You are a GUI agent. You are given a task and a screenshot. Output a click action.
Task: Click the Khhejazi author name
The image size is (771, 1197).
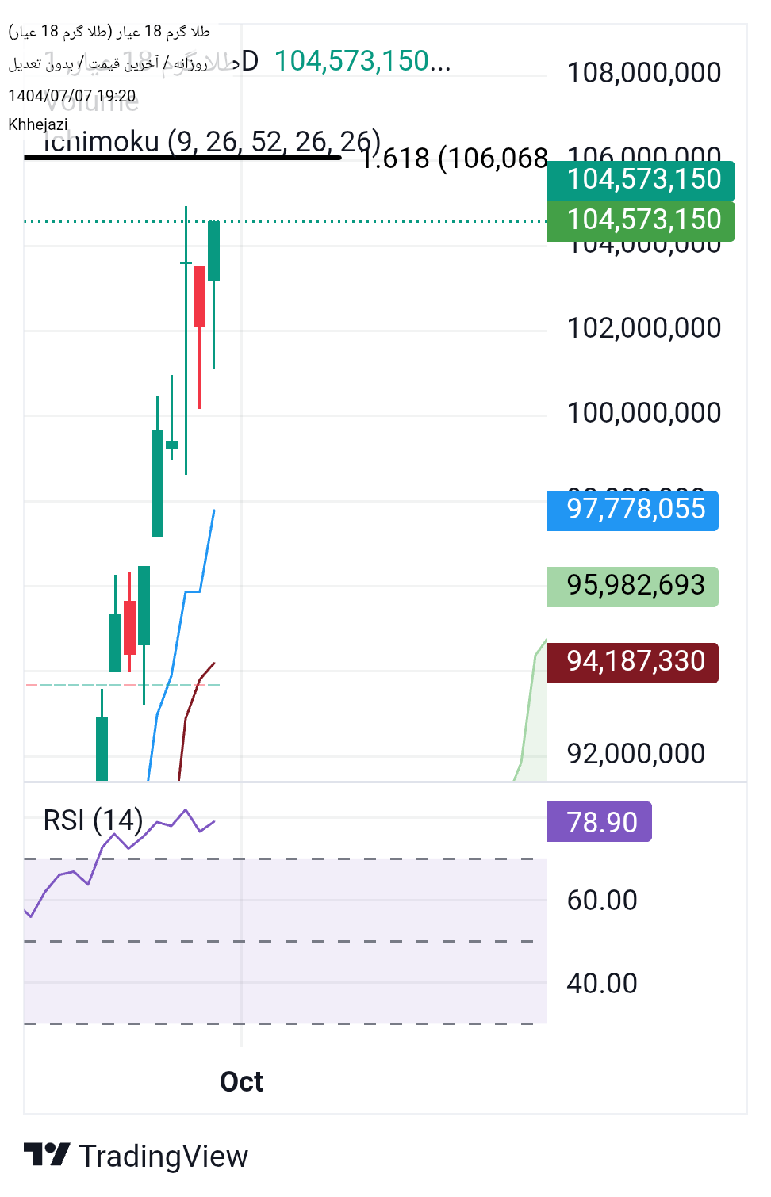point(38,124)
